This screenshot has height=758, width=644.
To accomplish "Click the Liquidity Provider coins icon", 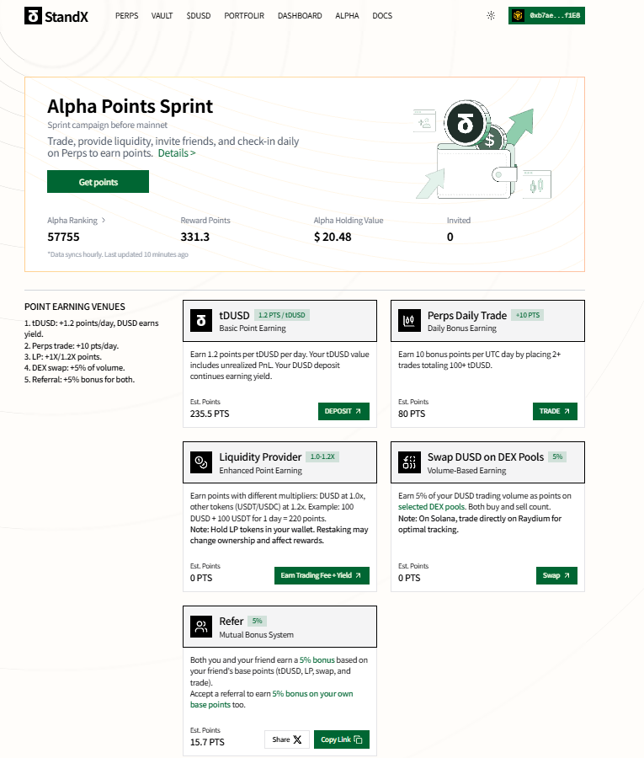I will click(201, 462).
